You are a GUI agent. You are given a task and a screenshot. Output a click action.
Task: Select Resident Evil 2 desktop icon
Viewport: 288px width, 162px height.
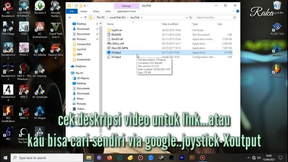coord(8,51)
